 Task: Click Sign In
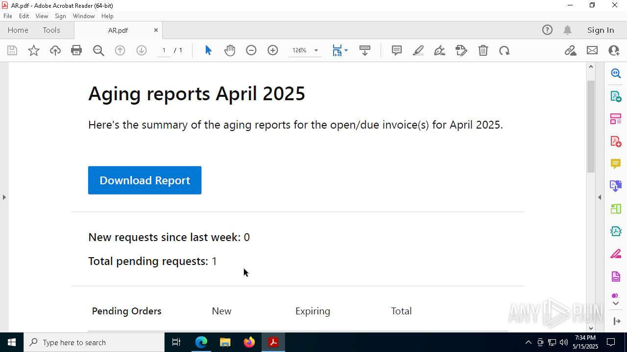601,30
